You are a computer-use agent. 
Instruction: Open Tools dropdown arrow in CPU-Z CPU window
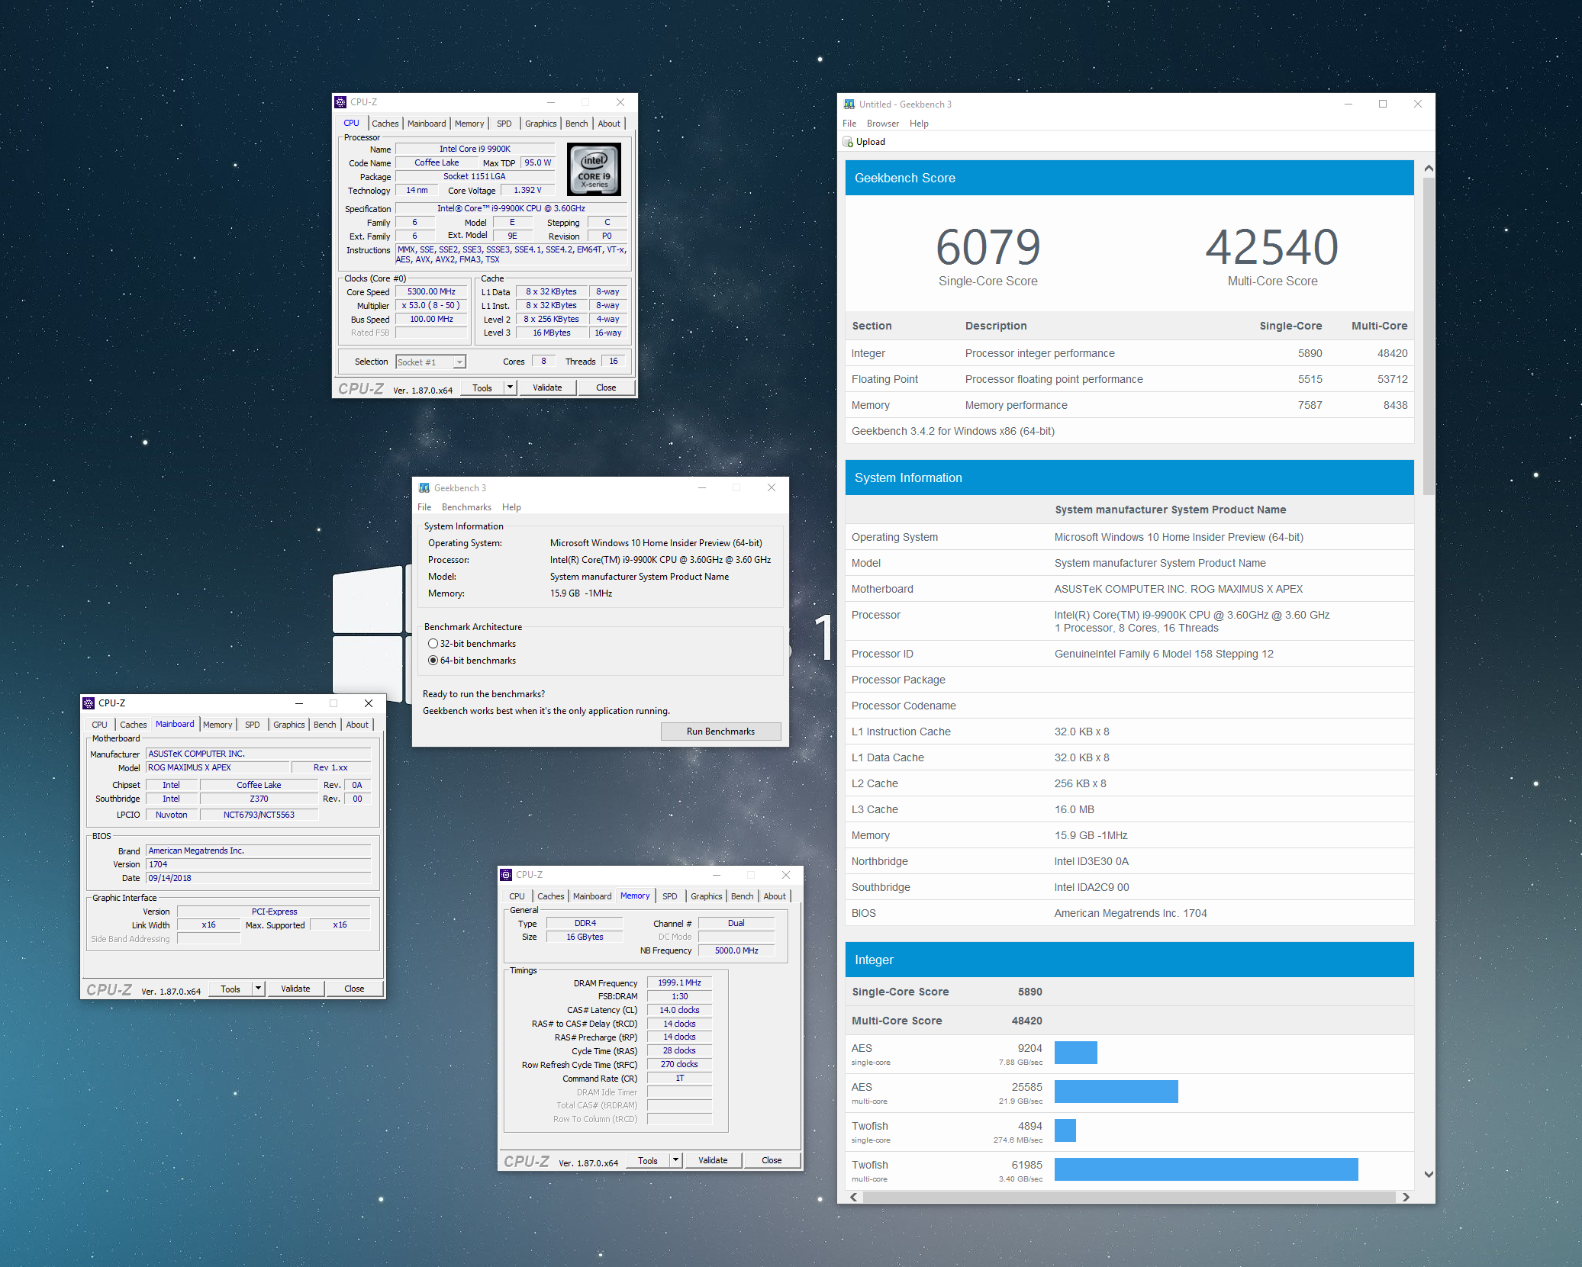511,387
